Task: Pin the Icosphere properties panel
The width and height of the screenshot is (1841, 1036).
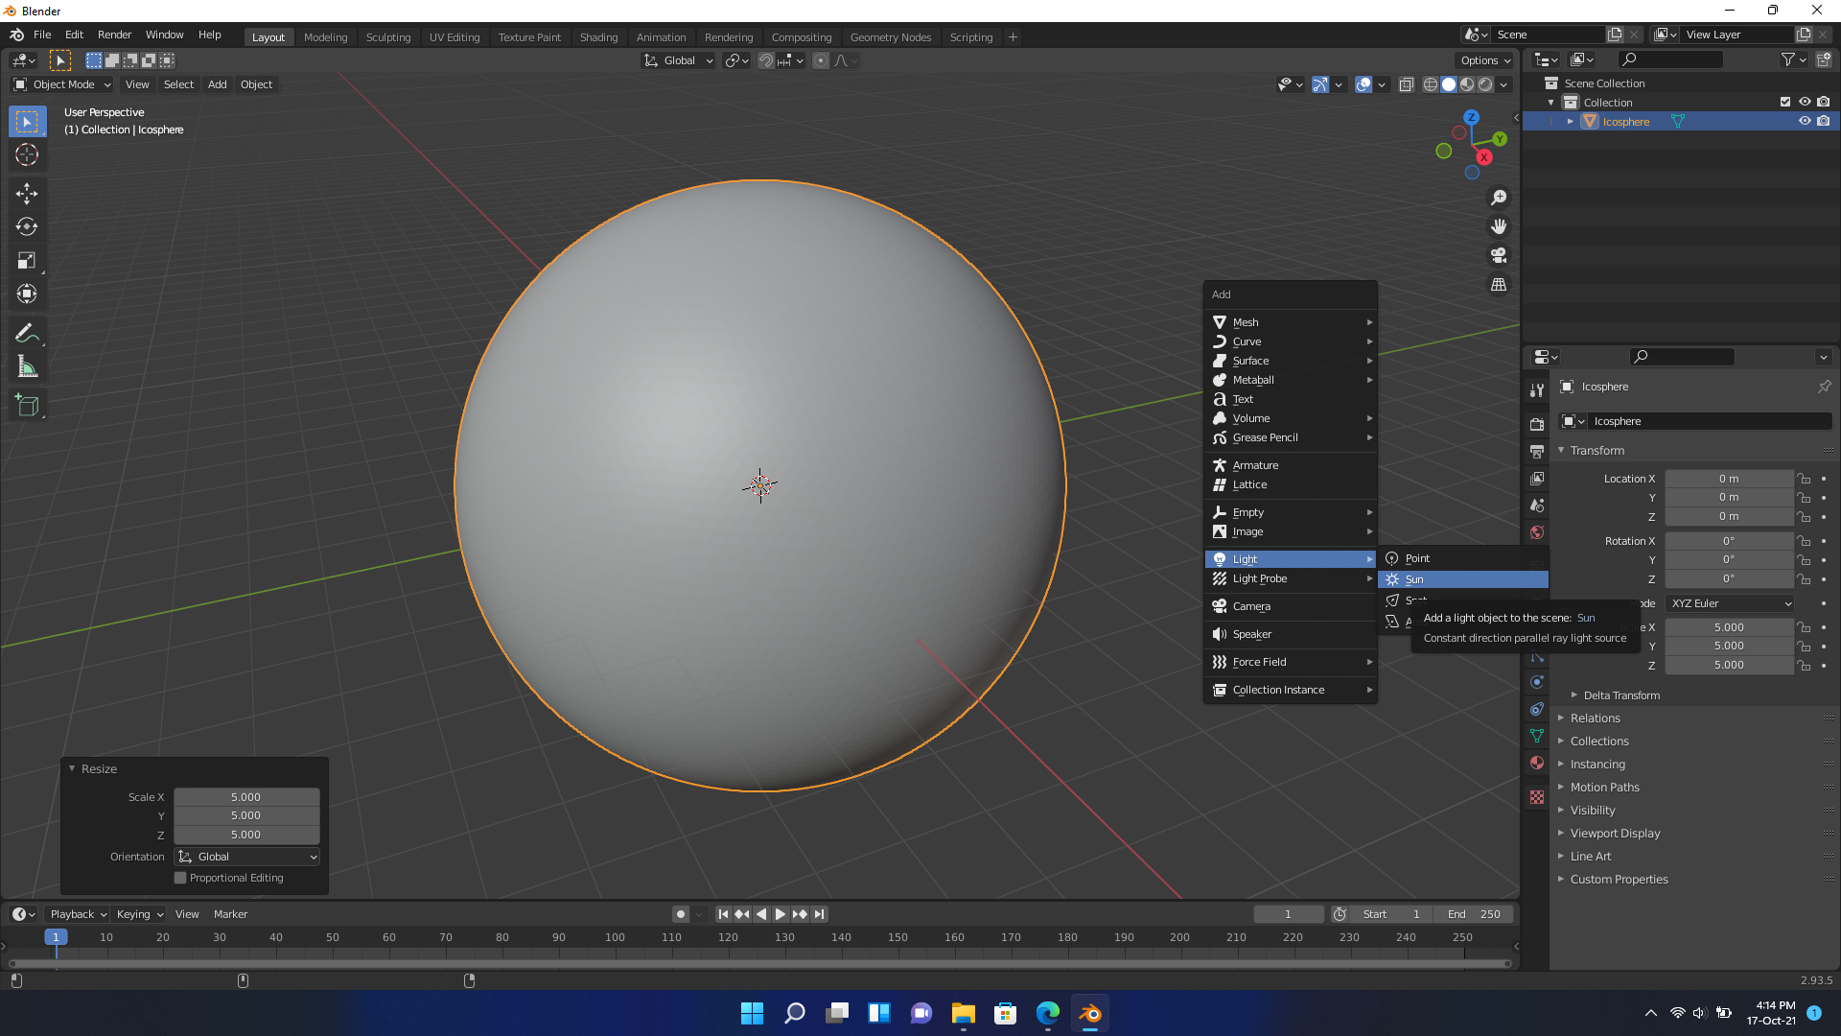Action: coord(1824,387)
